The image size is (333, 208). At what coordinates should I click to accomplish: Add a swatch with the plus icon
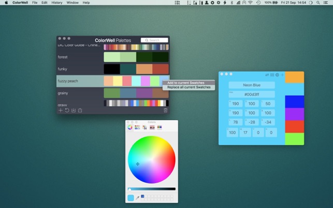point(282,75)
